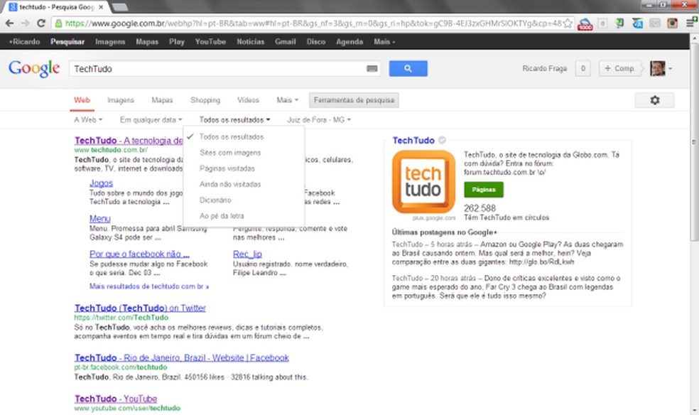The height and width of the screenshot is (415, 699).
Task: Expand the Em qualquer data dropdown
Action: tap(151, 119)
